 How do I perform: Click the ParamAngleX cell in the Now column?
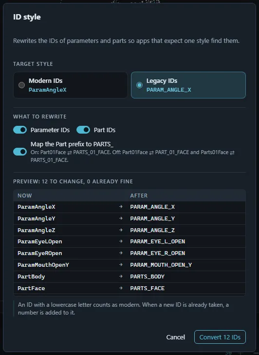click(x=37, y=207)
